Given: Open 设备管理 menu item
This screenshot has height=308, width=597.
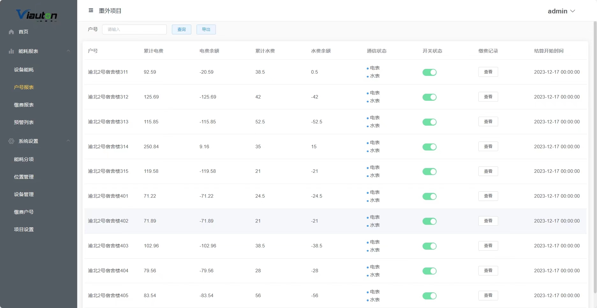Looking at the screenshot, I should tap(24, 194).
